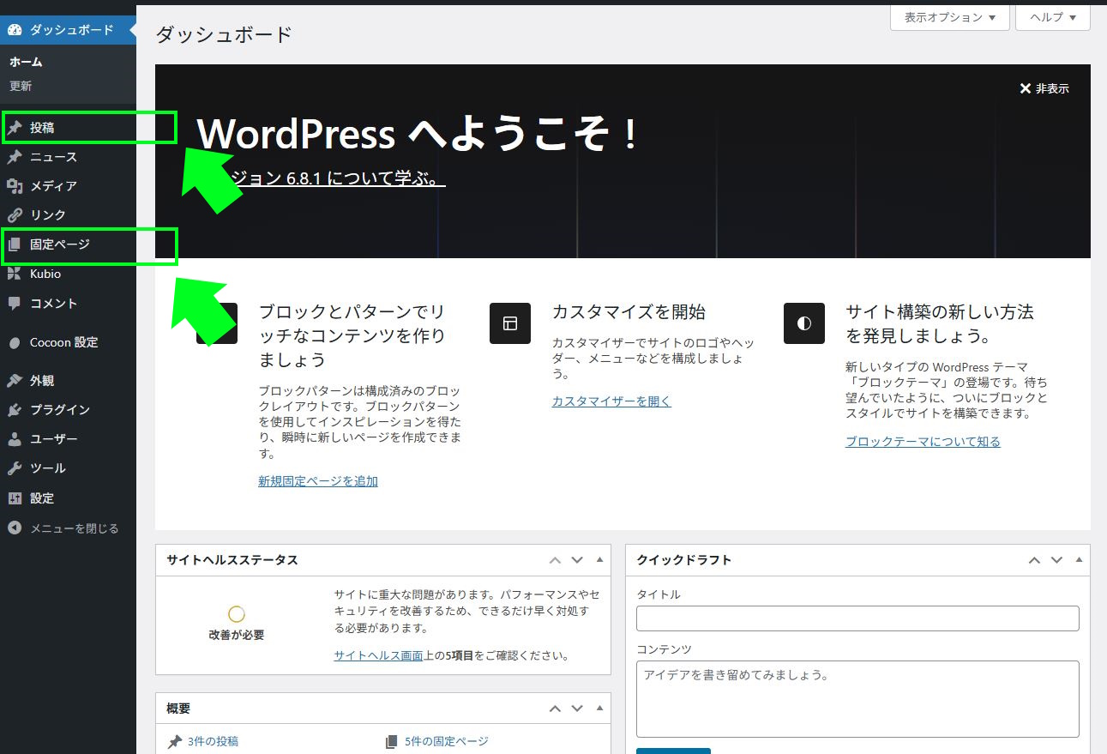Open the プラグイン menu
Screen dimensions: 1107x754
(68, 409)
